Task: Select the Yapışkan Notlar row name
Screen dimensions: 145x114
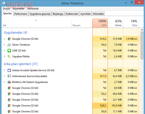Action: pyautogui.click(x=21, y=56)
